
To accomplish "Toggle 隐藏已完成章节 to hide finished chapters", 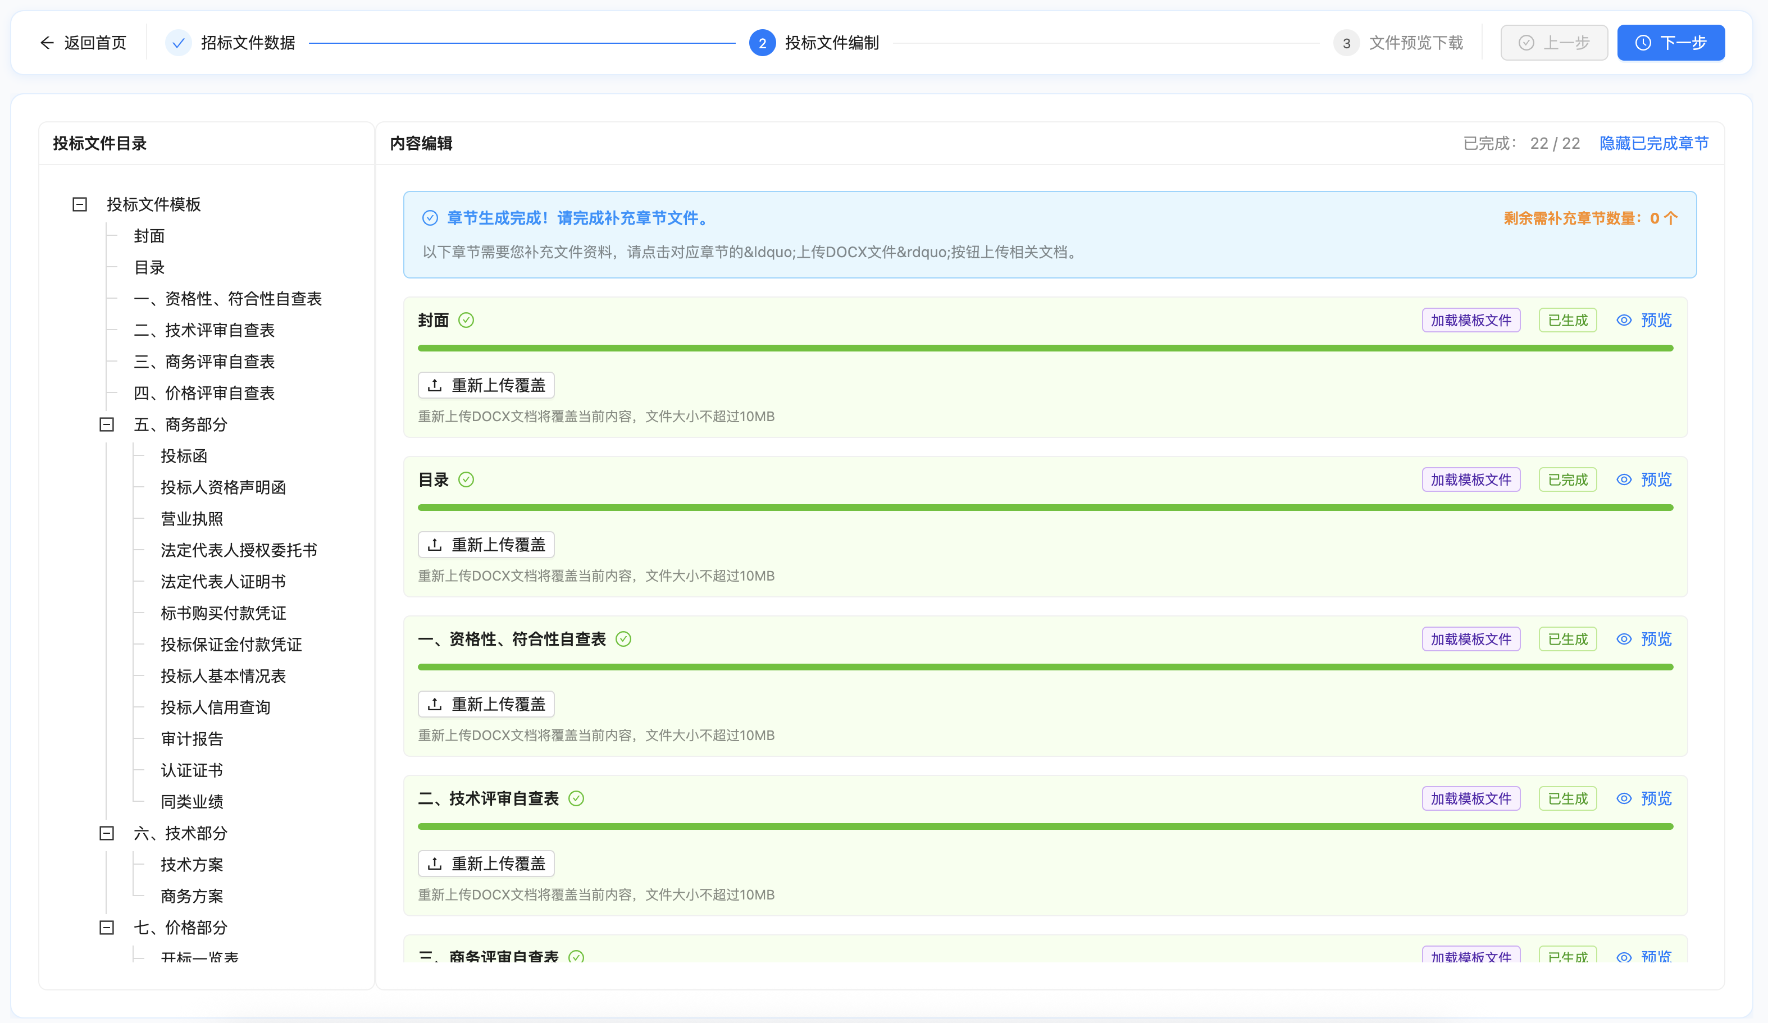I will [x=1653, y=143].
